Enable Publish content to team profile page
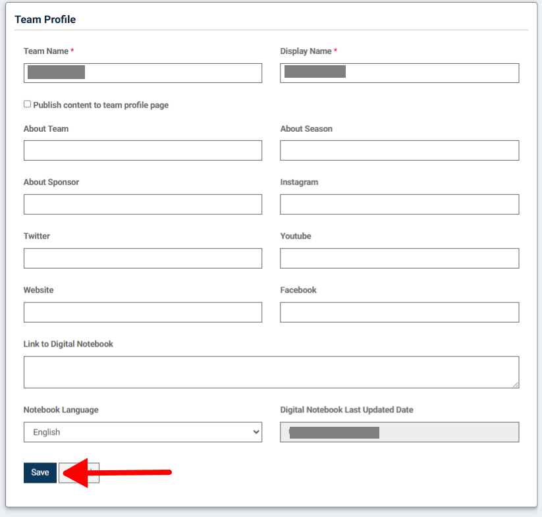542x517 pixels. (x=27, y=104)
